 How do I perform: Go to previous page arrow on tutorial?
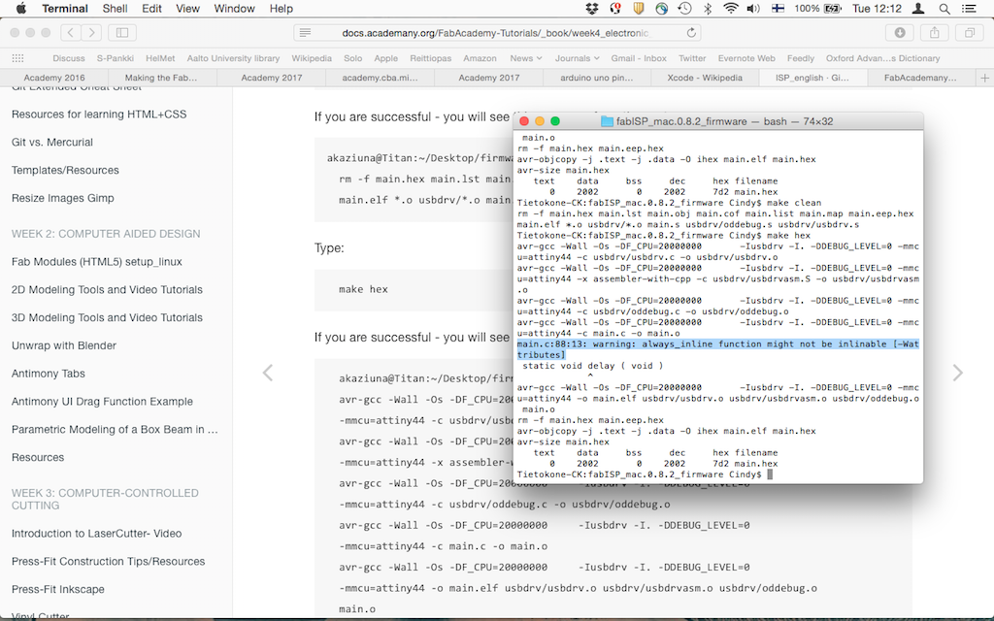pyautogui.click(x=268, y=373)
